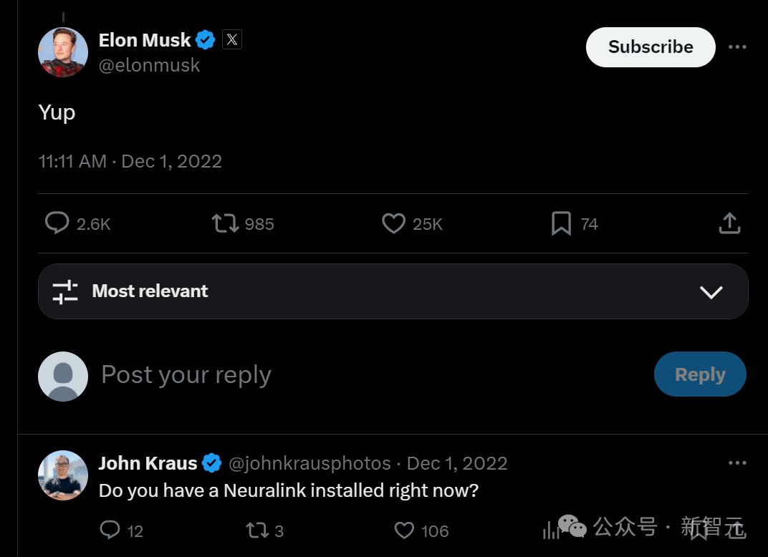
Task: Reply to John Kraus's comment
Action: (x=110, y=530)
